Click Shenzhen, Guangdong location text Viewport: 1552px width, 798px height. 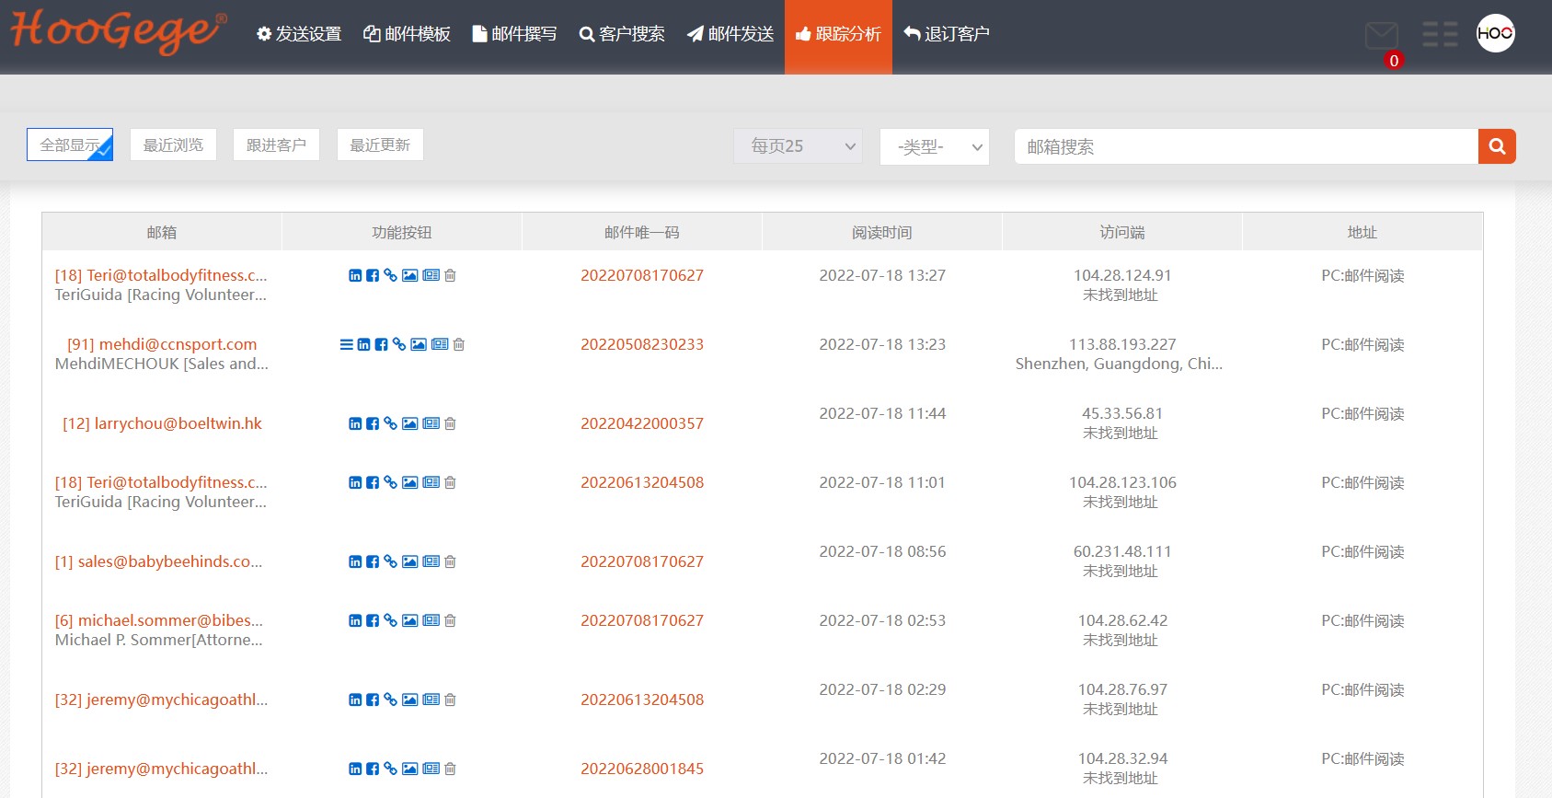click(x=1119, y=364)
